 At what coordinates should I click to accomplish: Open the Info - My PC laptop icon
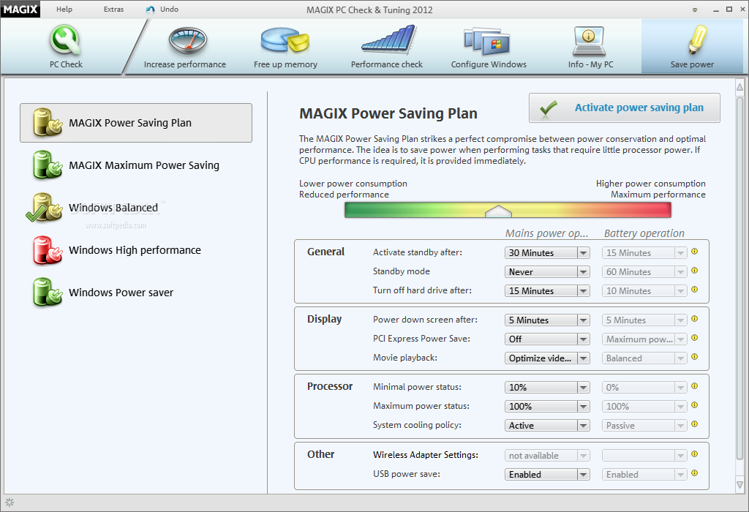pyautogui.click(x=589, y=41)
